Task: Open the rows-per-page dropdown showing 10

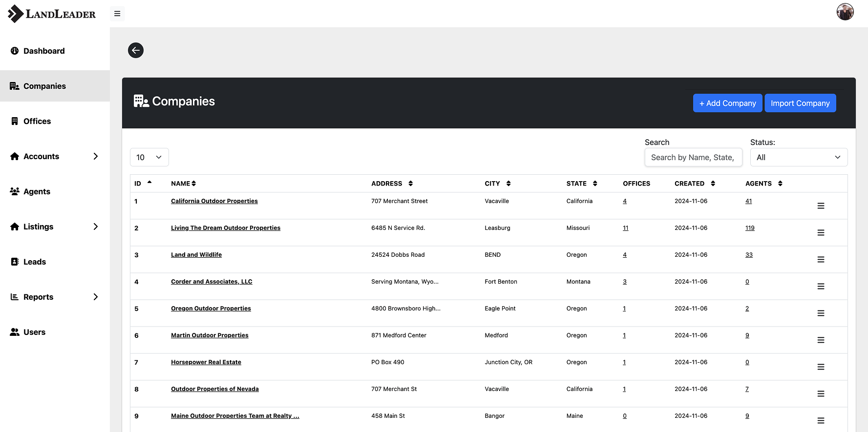Action: (149, 157)
